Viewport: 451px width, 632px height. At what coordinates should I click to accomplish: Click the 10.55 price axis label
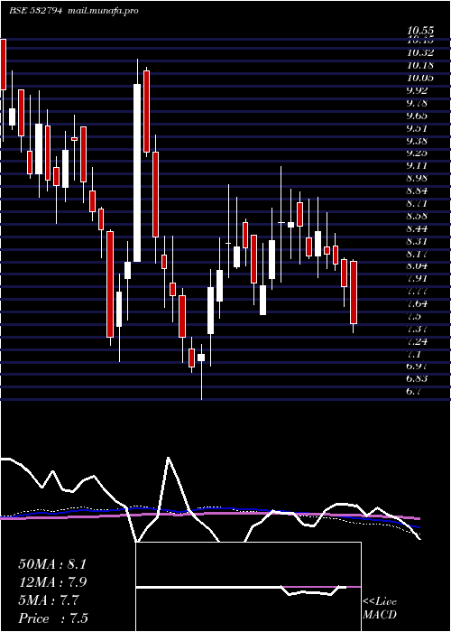420,30
